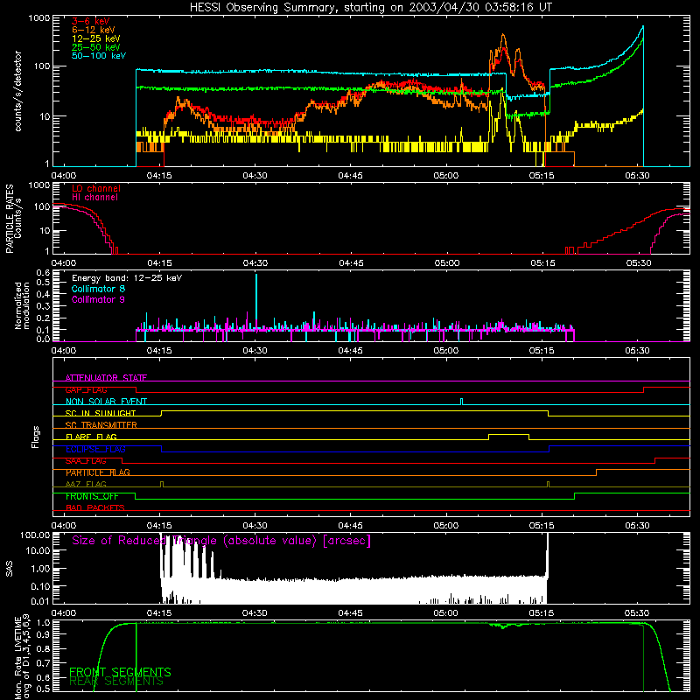
Task: Select the red 3-6 keV legend label
Action: (x=91, y=21)
